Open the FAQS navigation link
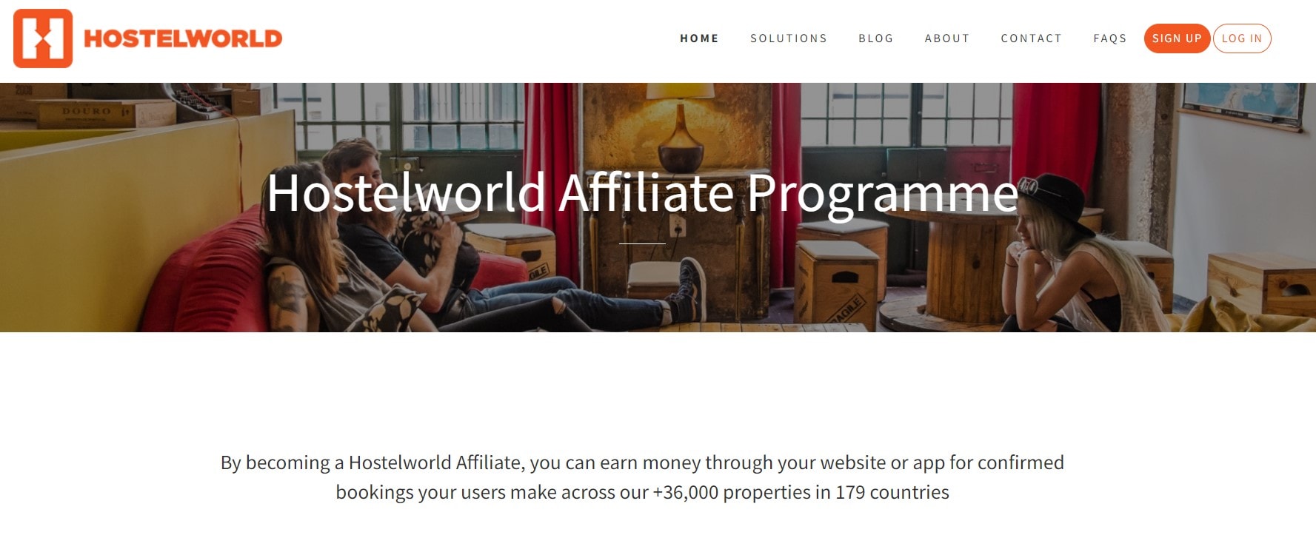This screenshot has width=1316, height=535. pyautogui.click(x=1110, y=38)
